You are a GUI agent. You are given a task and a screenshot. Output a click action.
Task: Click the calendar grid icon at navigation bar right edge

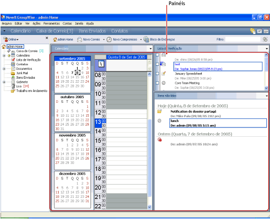pyautogui.click(x=266, y=31)
